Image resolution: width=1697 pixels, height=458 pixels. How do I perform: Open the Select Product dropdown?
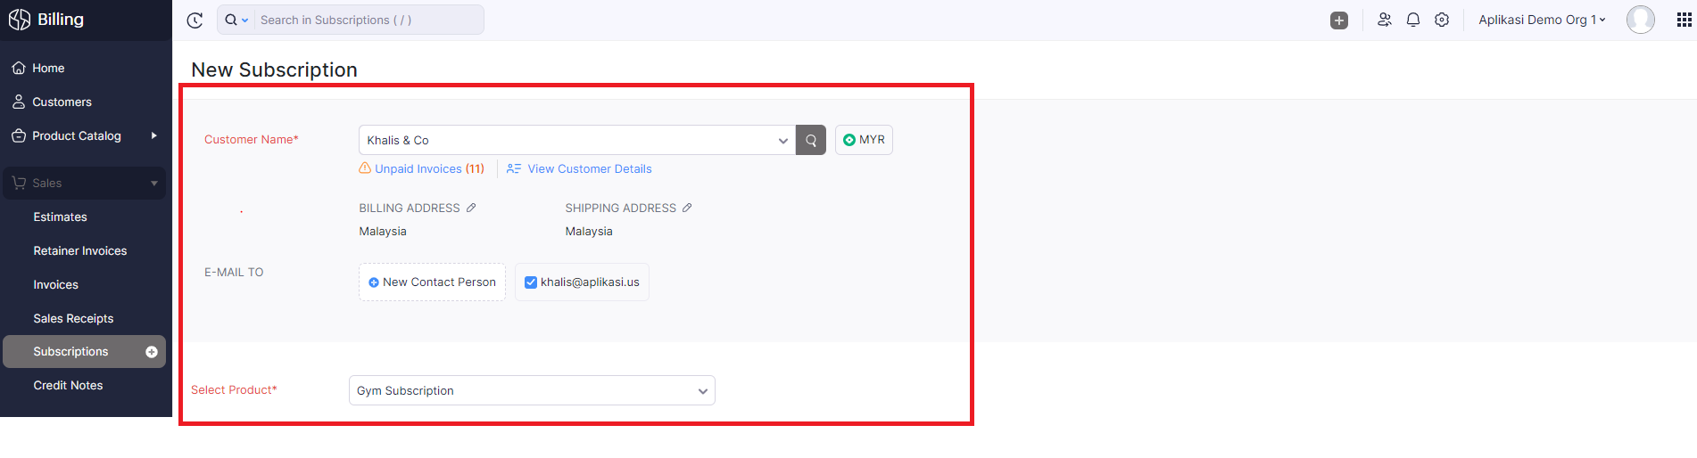coord(532,390)
